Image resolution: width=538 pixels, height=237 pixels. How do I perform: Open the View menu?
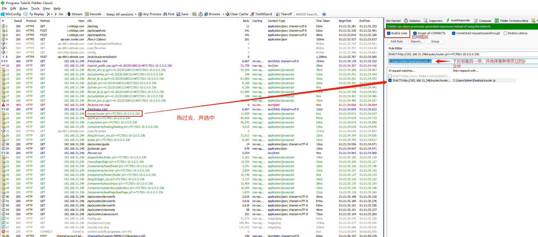click(46, 8)
